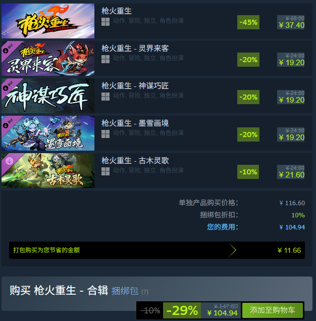The image size is (316, 321).
Task: Click -29% bundle discount badge
Action: click(x=182, y=310)
